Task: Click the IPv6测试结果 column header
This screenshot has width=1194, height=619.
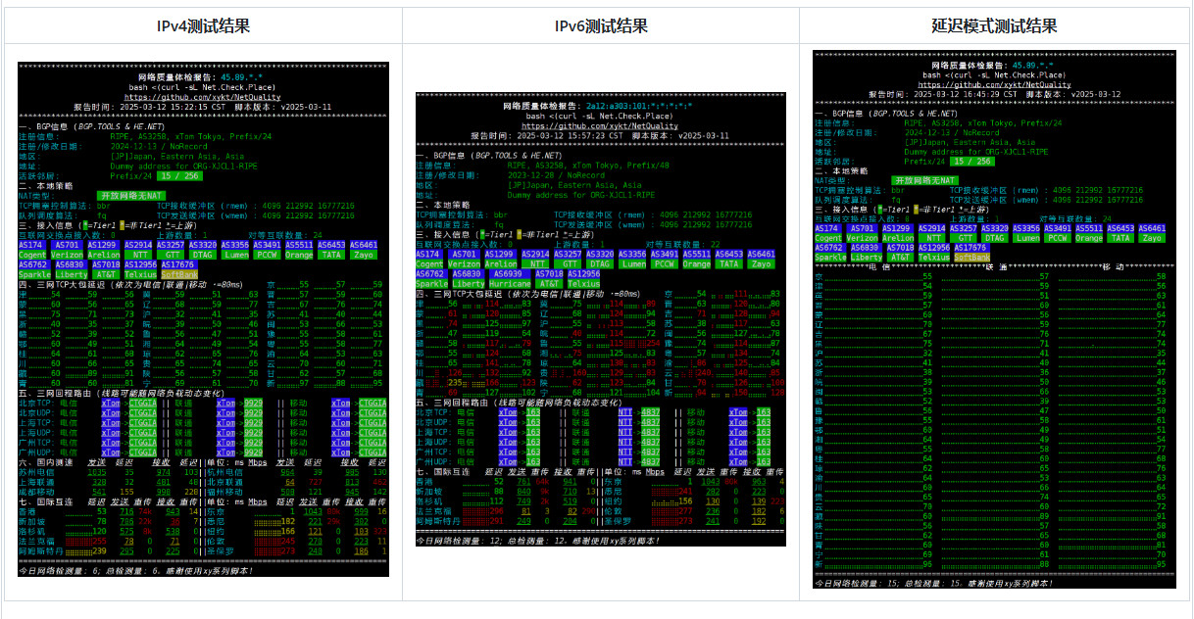Action: coord(601,26)
